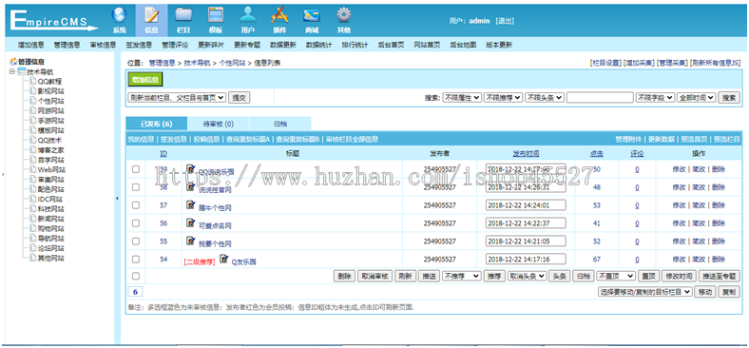749x348 pixels.
Task: Open the 全部时间 dropdown
Action: (697, 98)
